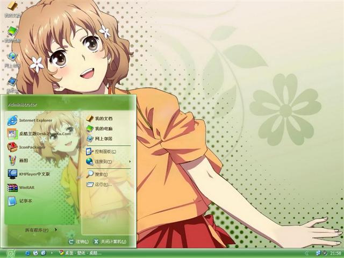Expand 所有程序(P) all programs list
Screen dimensions: 344x258
(41, 230)
